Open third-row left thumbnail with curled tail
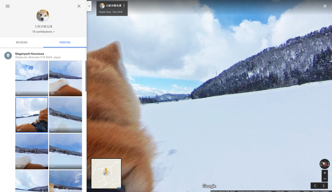The height and width of the screenshot is (192, 332). coord(32,151)
